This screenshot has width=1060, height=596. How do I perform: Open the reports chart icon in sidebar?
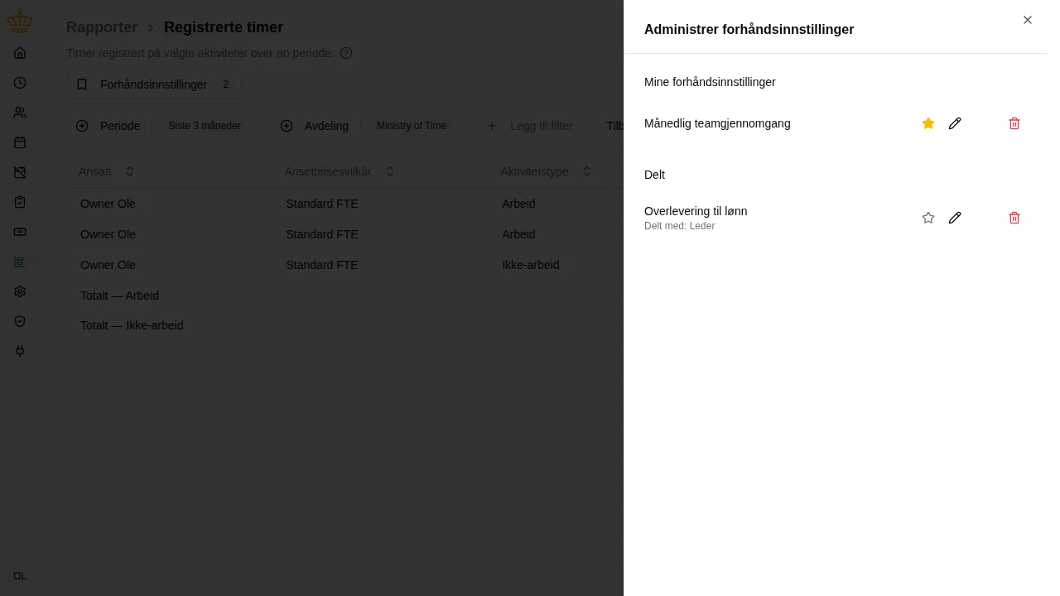tap(20, 262)
